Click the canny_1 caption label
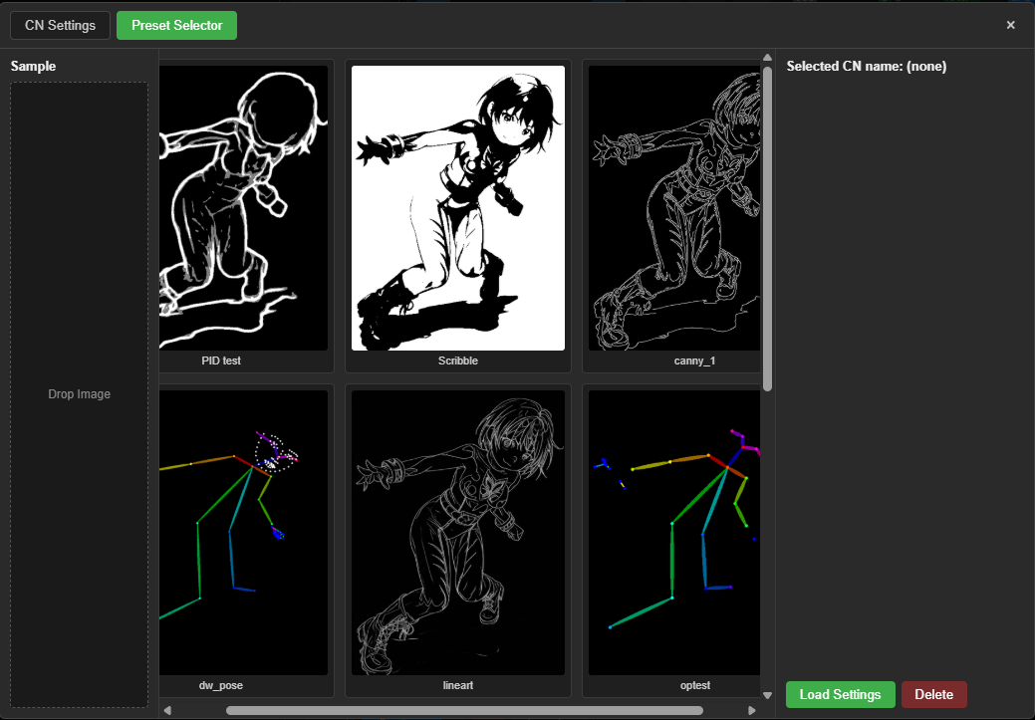 coord(694,360)
